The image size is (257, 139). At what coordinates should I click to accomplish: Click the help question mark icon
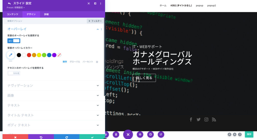(240, 134)
